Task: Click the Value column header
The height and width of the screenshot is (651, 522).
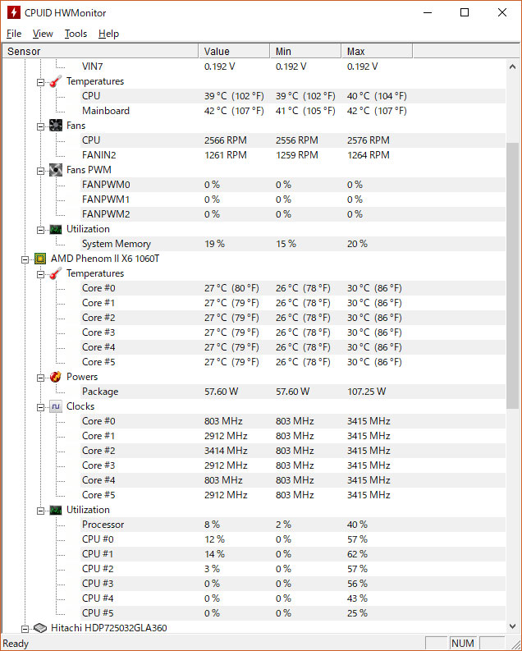Action: [234, 51]
